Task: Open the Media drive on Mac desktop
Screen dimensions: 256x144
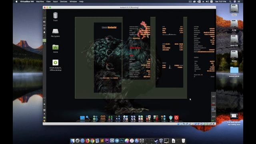Action: (234, 54)
